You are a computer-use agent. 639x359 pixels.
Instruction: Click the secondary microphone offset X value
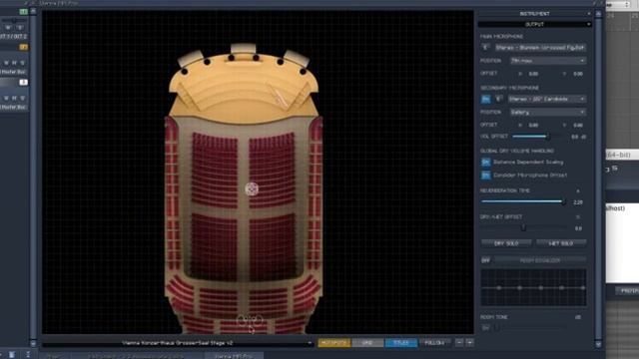coord(533,125)
